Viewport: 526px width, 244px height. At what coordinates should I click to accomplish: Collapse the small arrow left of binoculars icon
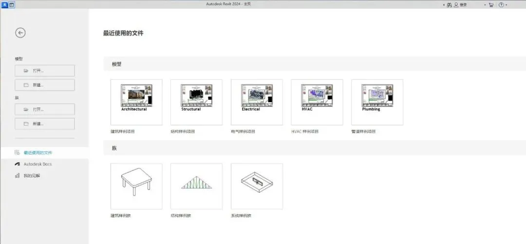444,5
